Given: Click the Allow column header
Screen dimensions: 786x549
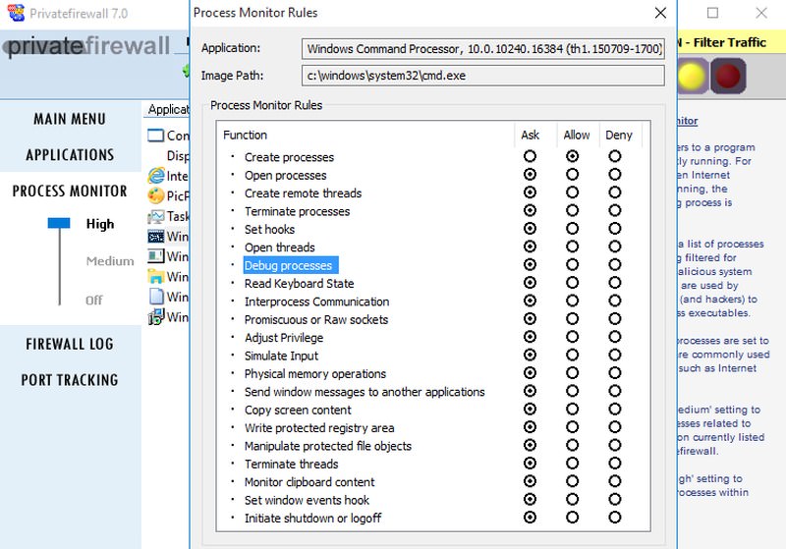Looking at the screenshot, I should coord(577,135).
